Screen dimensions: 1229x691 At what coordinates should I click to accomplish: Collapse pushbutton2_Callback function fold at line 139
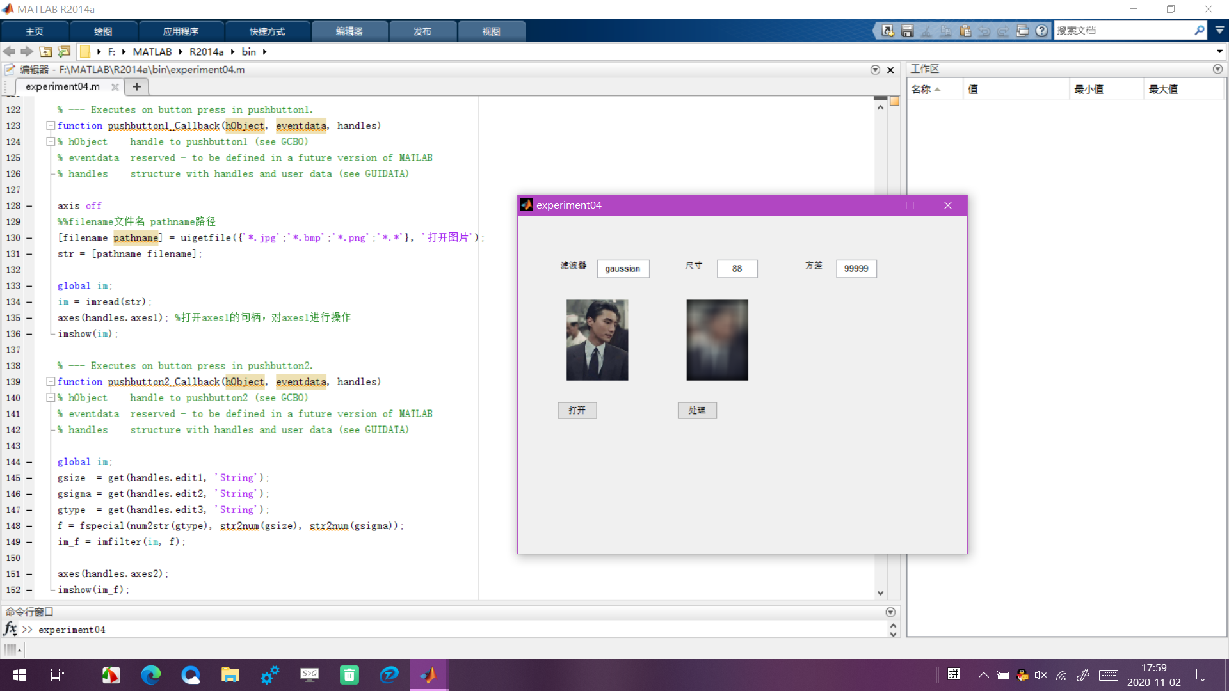pyautogui.click(x=50, y=381)
